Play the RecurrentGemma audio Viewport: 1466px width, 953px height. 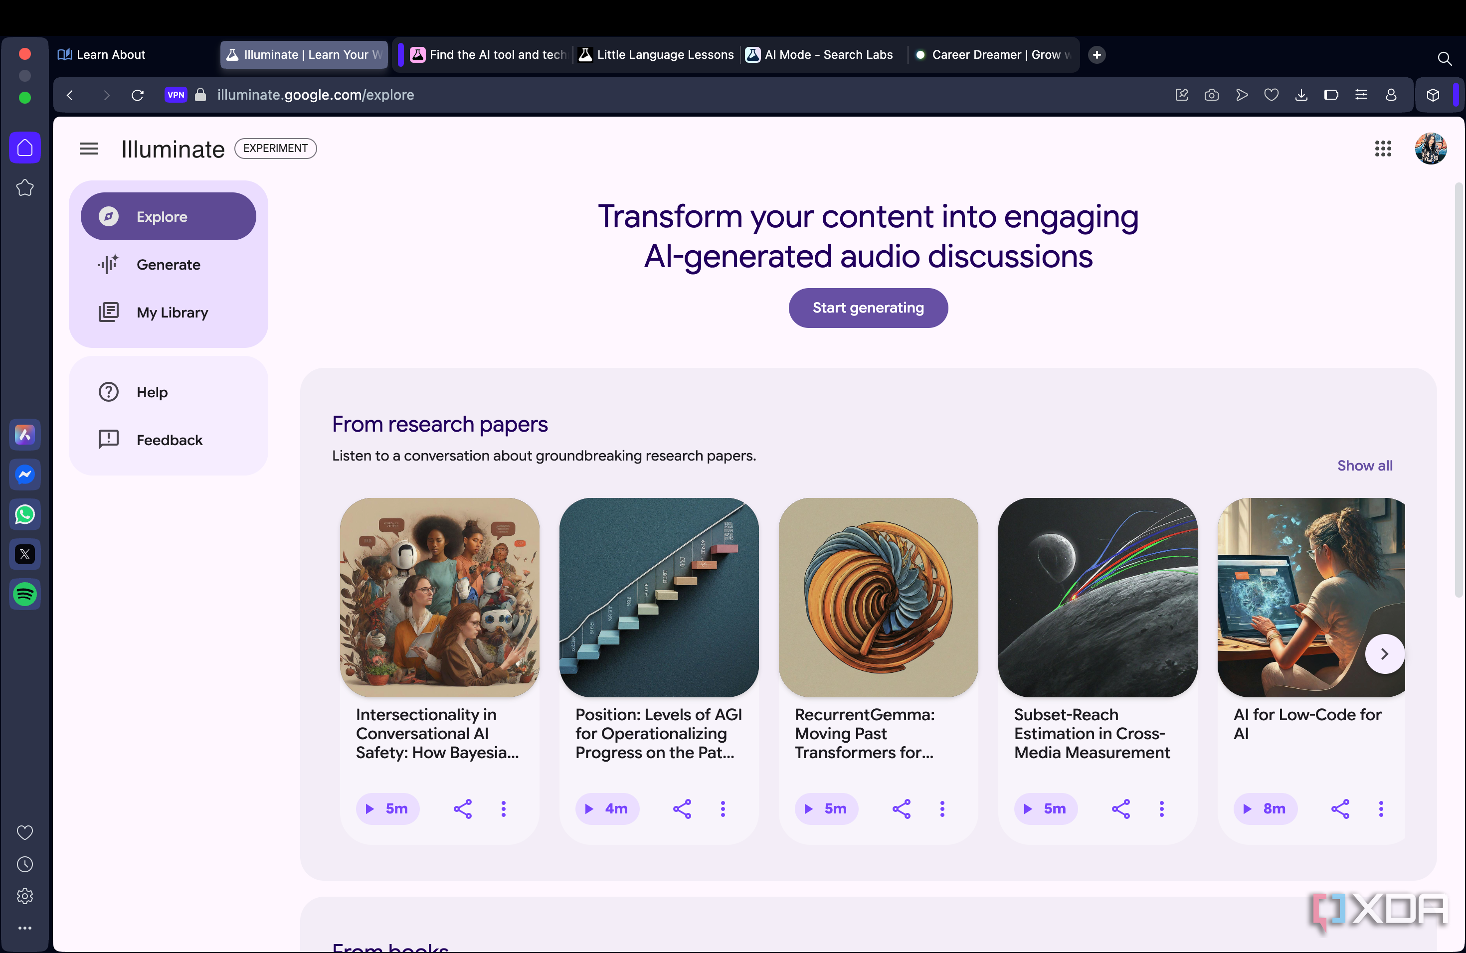click(826, 808)
